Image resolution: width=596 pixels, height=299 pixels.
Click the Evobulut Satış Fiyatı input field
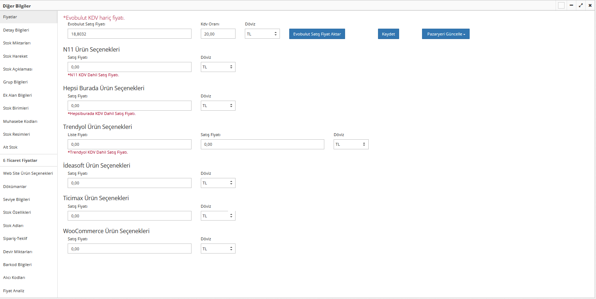tap(129, 34)
